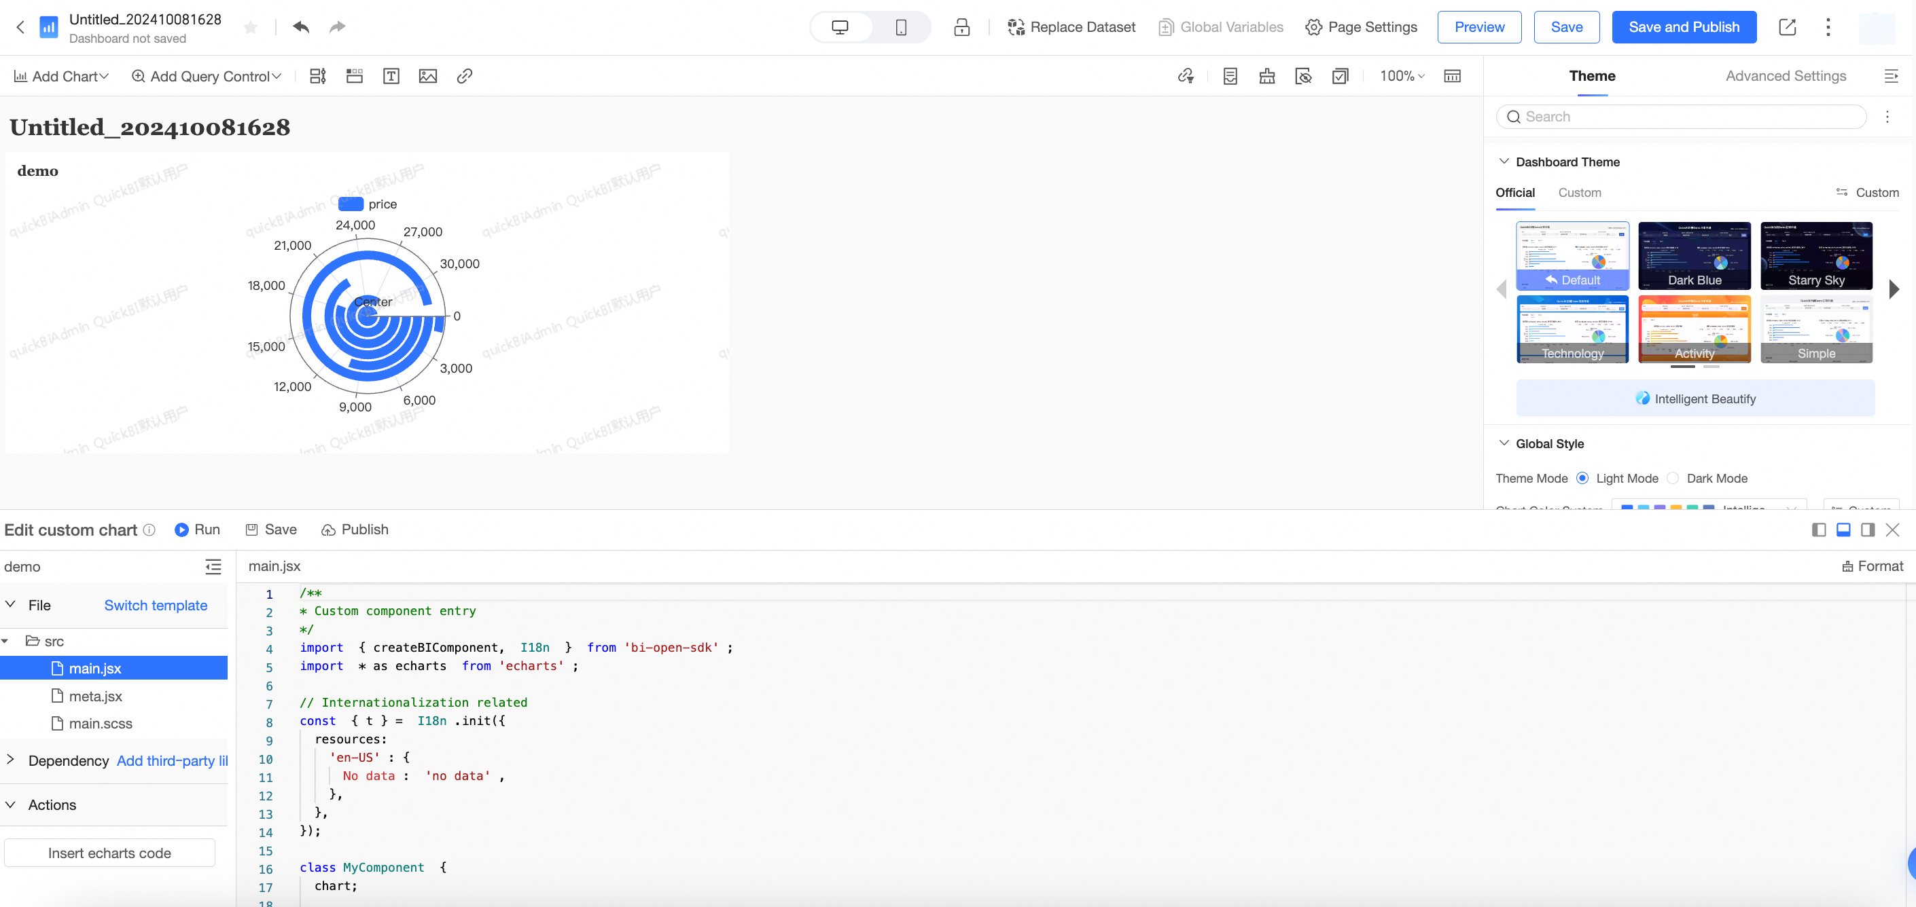
Task: Select the Dark Blue theme thumbnail
Action: [1694, 255]
